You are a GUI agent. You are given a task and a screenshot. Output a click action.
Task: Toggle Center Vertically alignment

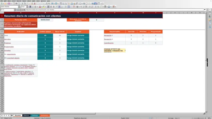click(59, 7)
